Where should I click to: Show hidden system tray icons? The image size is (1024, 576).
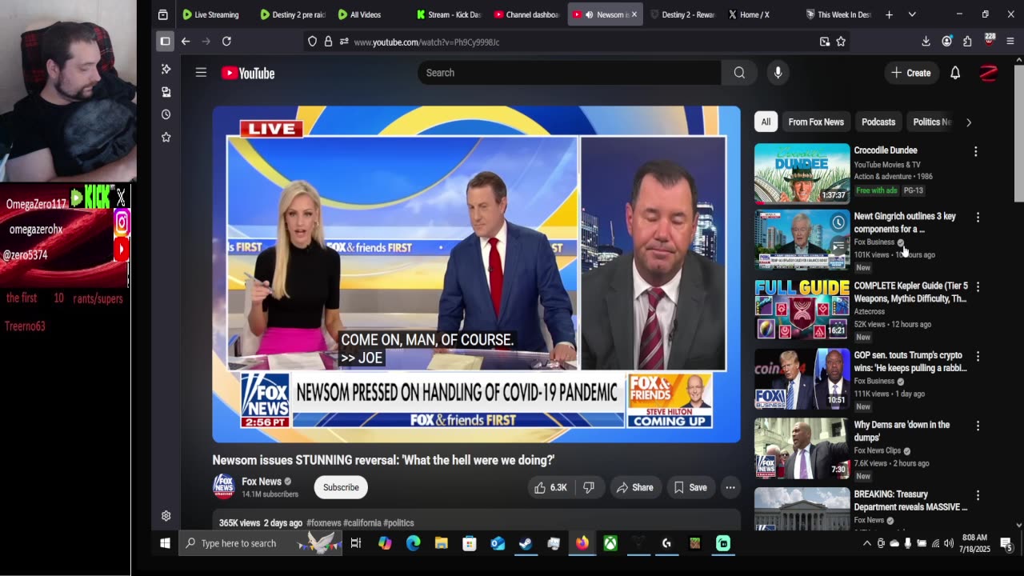tap(866, 543)
